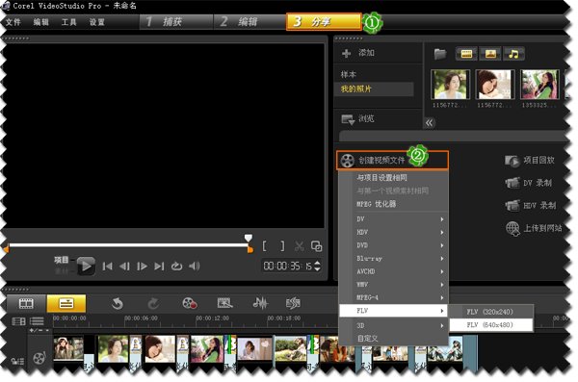Click DV 录制 recording option
The image size is (578, 382).
click(529, 183)
